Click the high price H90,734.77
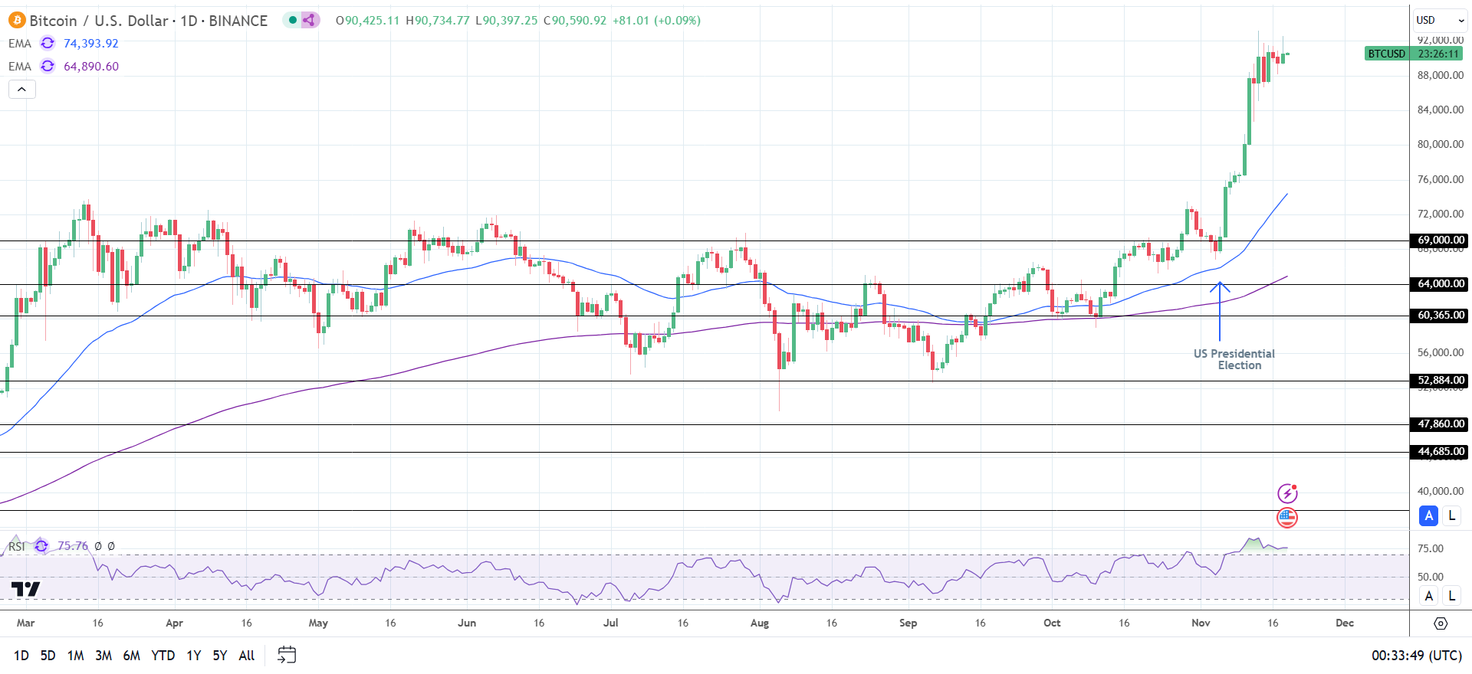The height and width of the screenshot is (674, 1472). point(438,21)
